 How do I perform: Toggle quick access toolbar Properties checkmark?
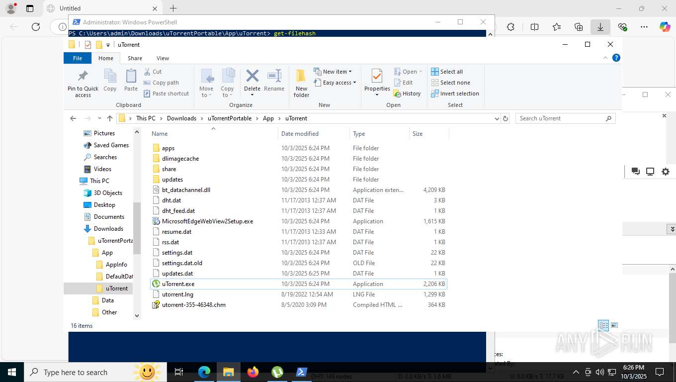88,45
